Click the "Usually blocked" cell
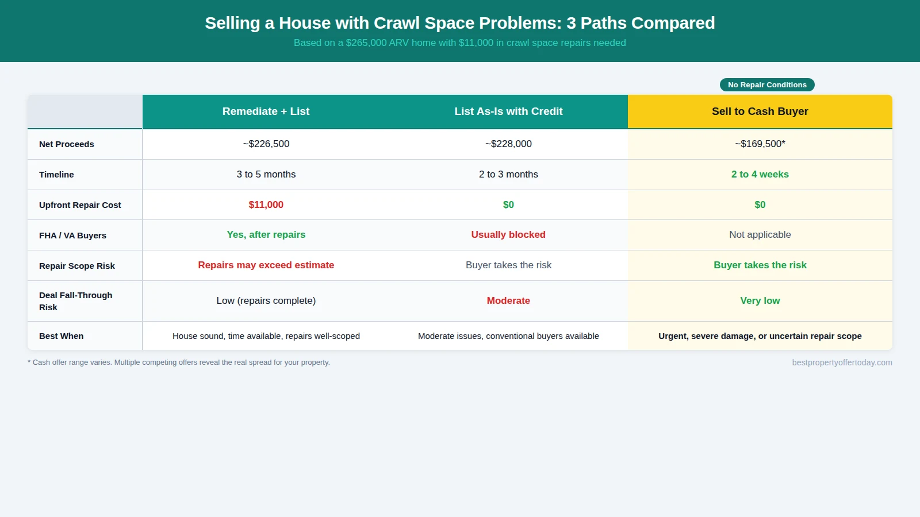Viewport: 920px width, 517px height. pos(508,234)
